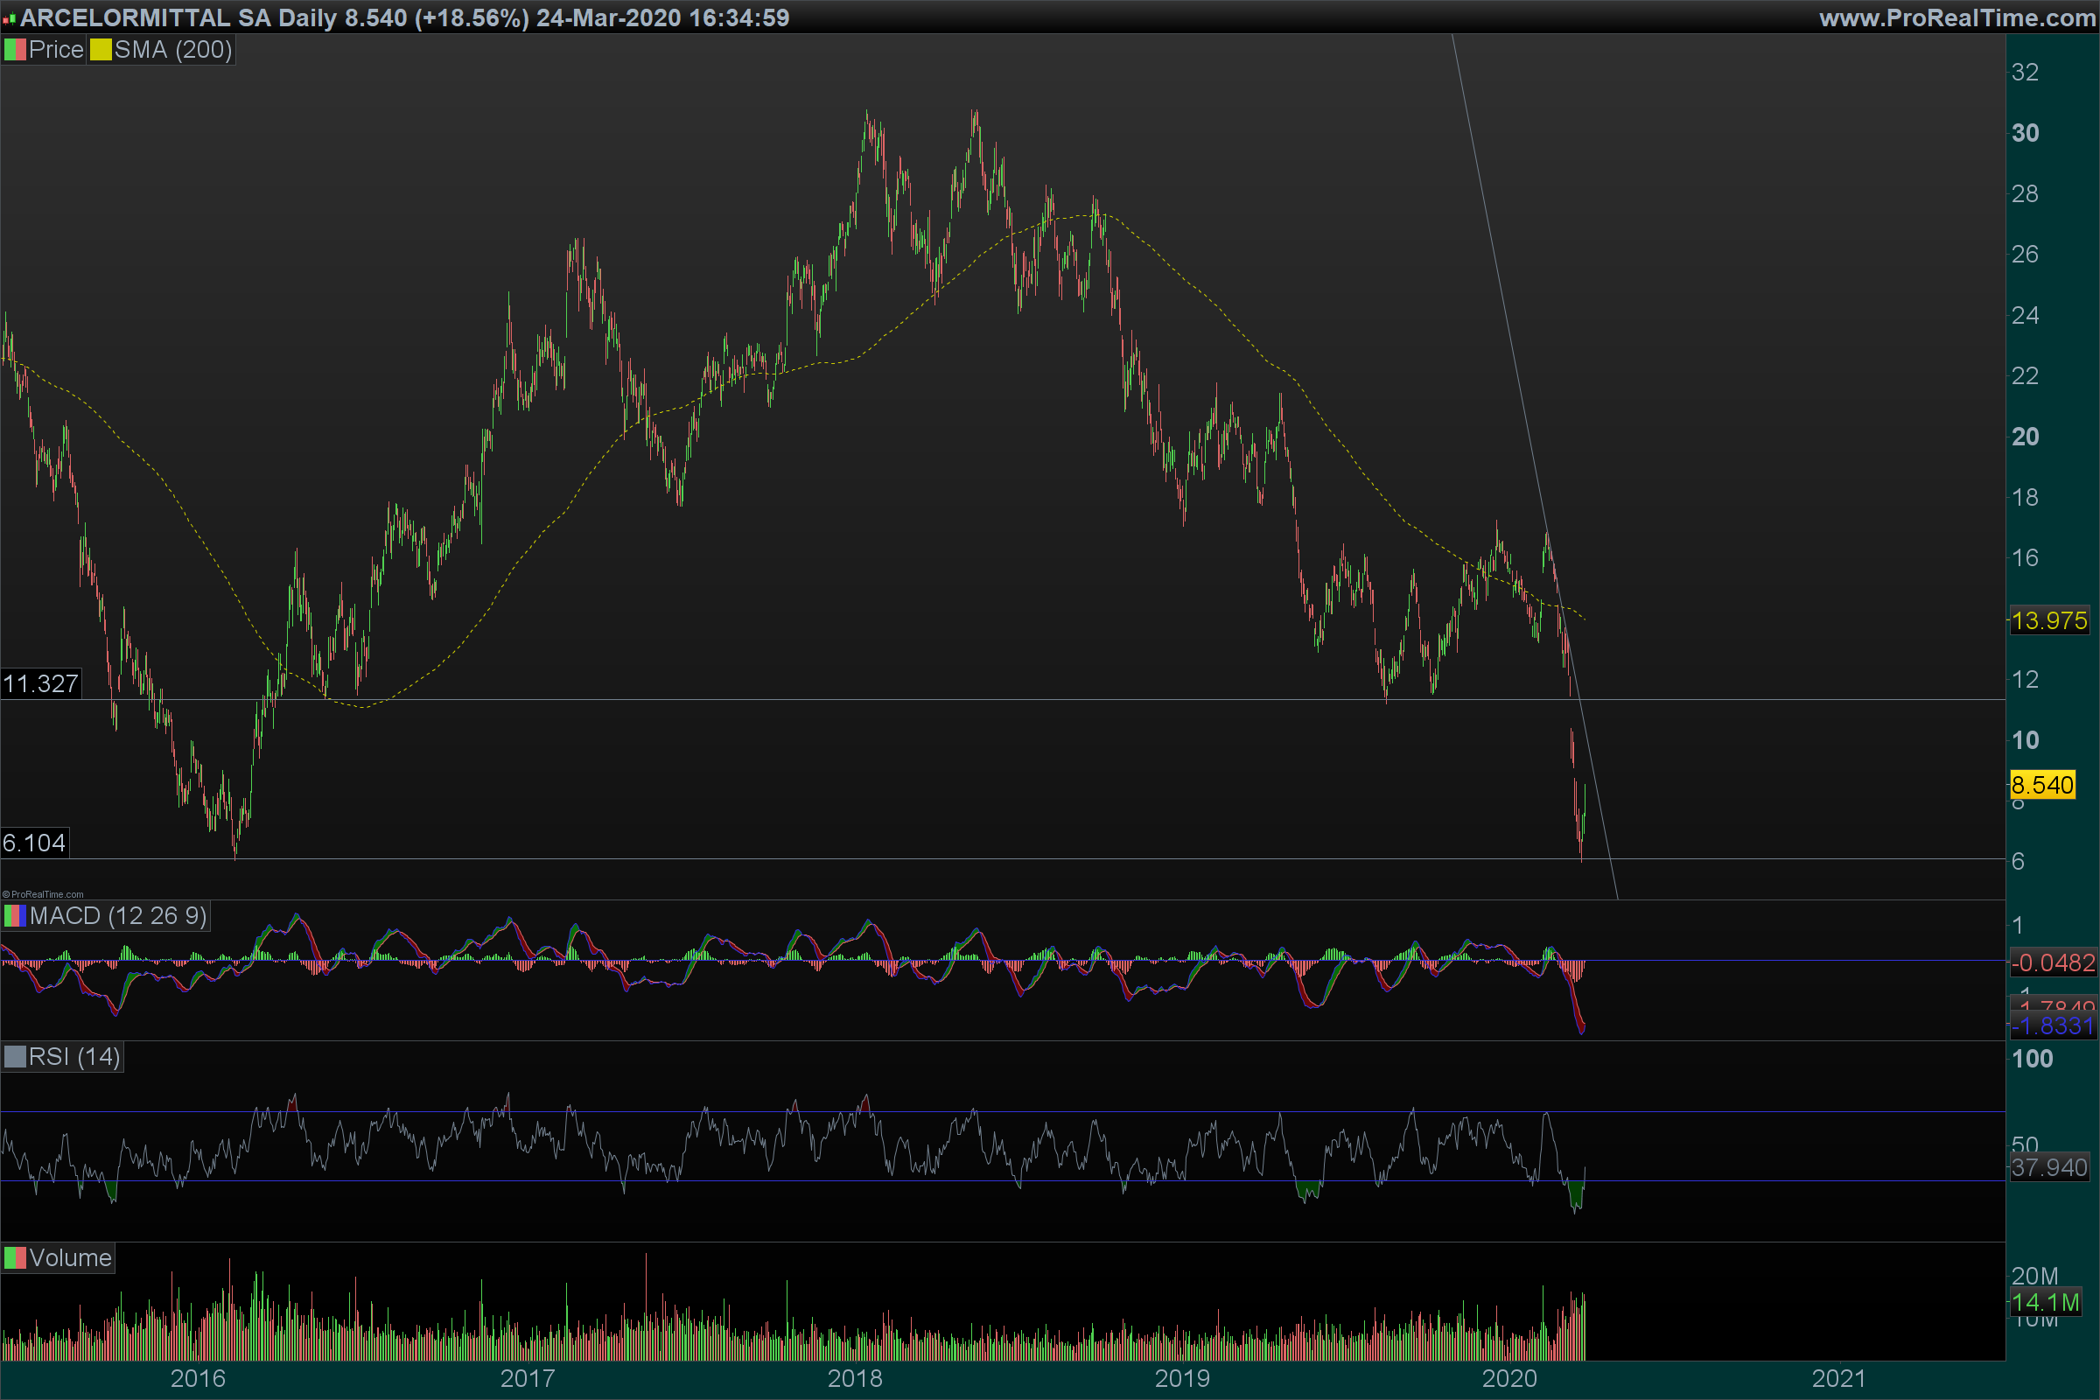
Task: Click the Volume legend color icon
Action: click(14, 1258)
